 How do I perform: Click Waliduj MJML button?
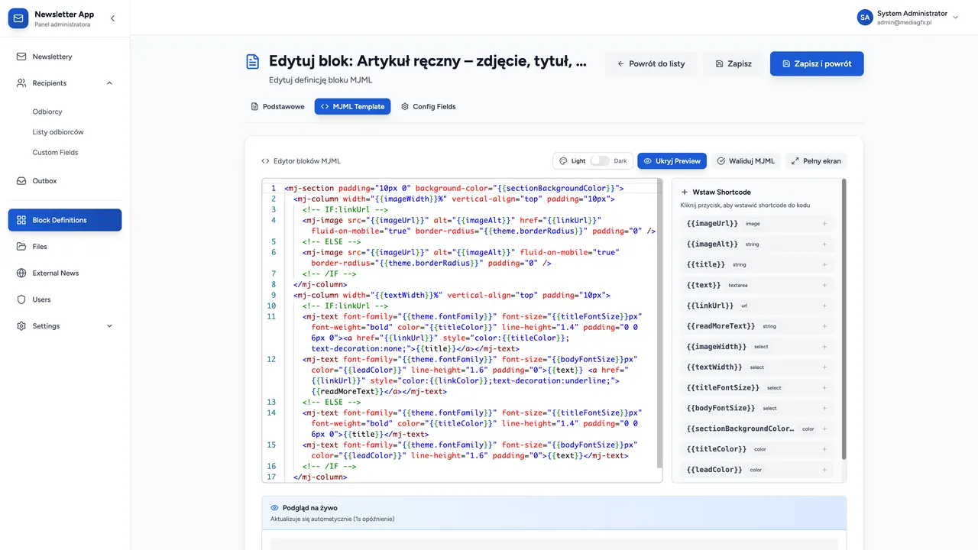coord(746,161)
